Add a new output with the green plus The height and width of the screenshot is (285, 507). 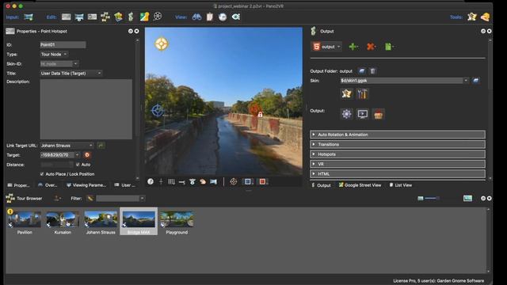point(353,47)
